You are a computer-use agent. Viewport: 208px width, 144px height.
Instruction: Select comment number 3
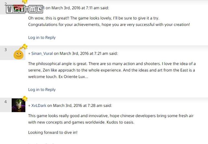point(6,50)
